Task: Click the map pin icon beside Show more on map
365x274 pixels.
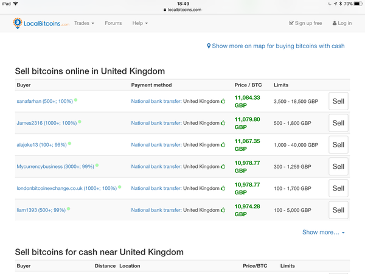Action: 209,46
